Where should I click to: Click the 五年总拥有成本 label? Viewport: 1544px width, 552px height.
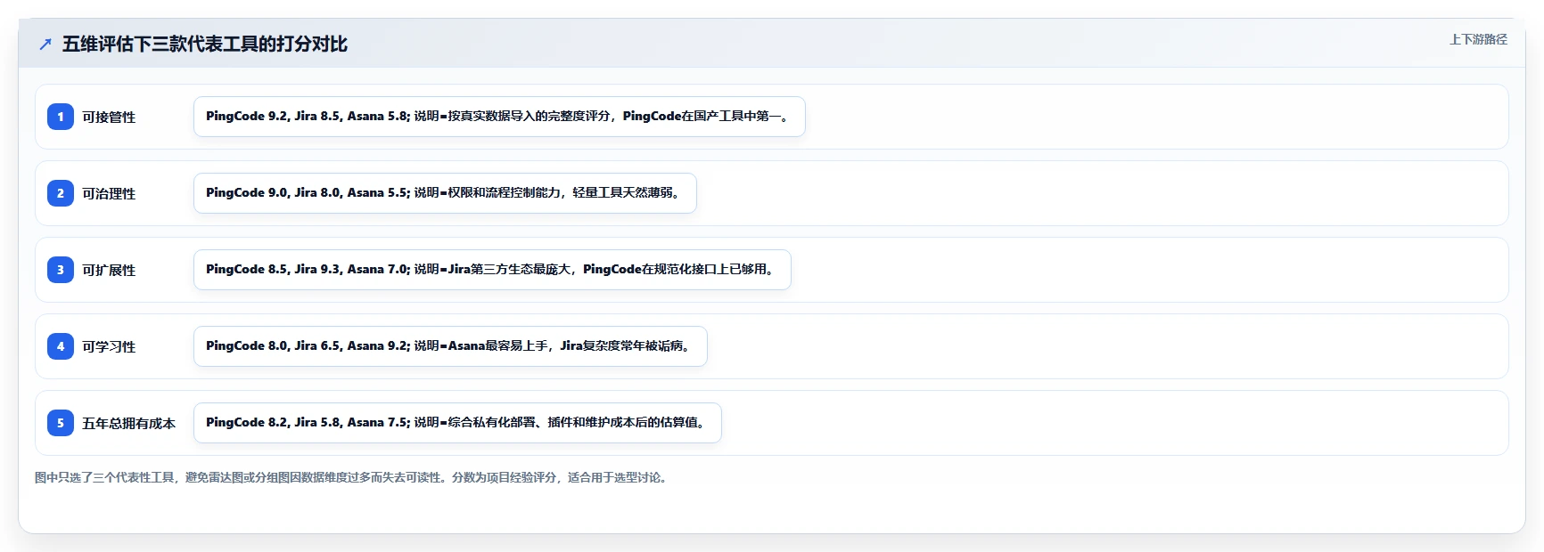(x=129, y=423)
